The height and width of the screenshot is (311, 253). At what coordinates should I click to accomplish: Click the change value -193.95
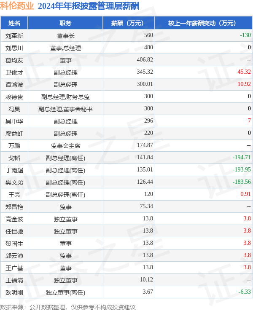pyautogui.click(x=242, y=169)
